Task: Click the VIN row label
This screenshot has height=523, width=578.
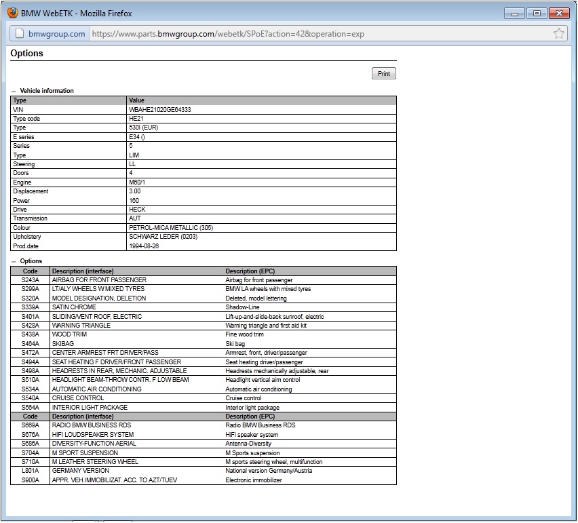Action: point(18,109)
